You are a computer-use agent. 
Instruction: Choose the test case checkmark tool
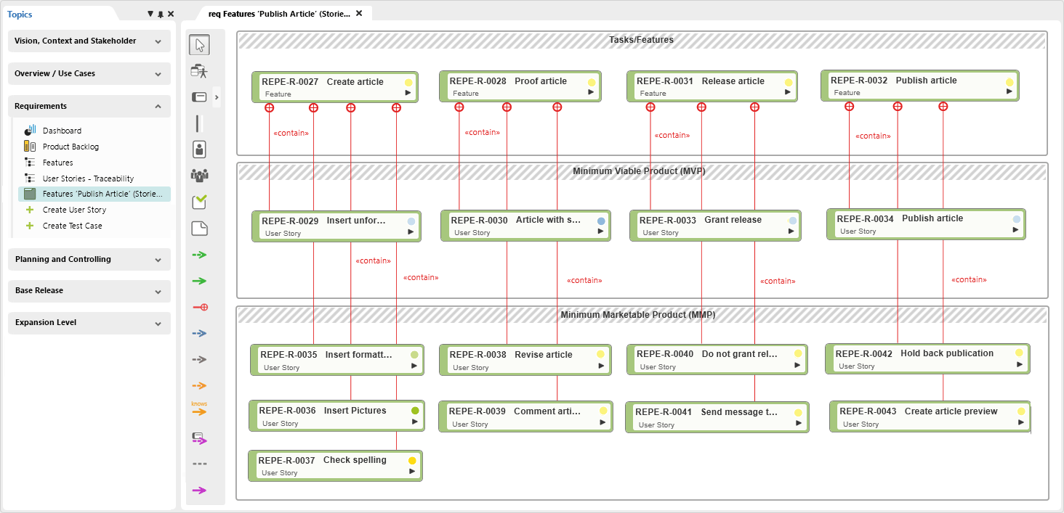tap(199, 202)
